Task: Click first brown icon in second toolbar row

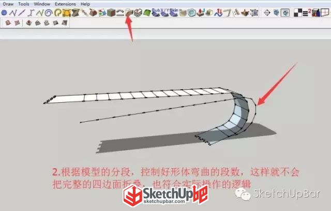Action: (8, 23)
